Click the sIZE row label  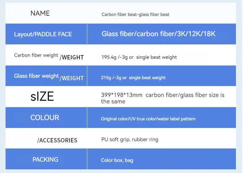pyautogui.click(x=42, y=96)
